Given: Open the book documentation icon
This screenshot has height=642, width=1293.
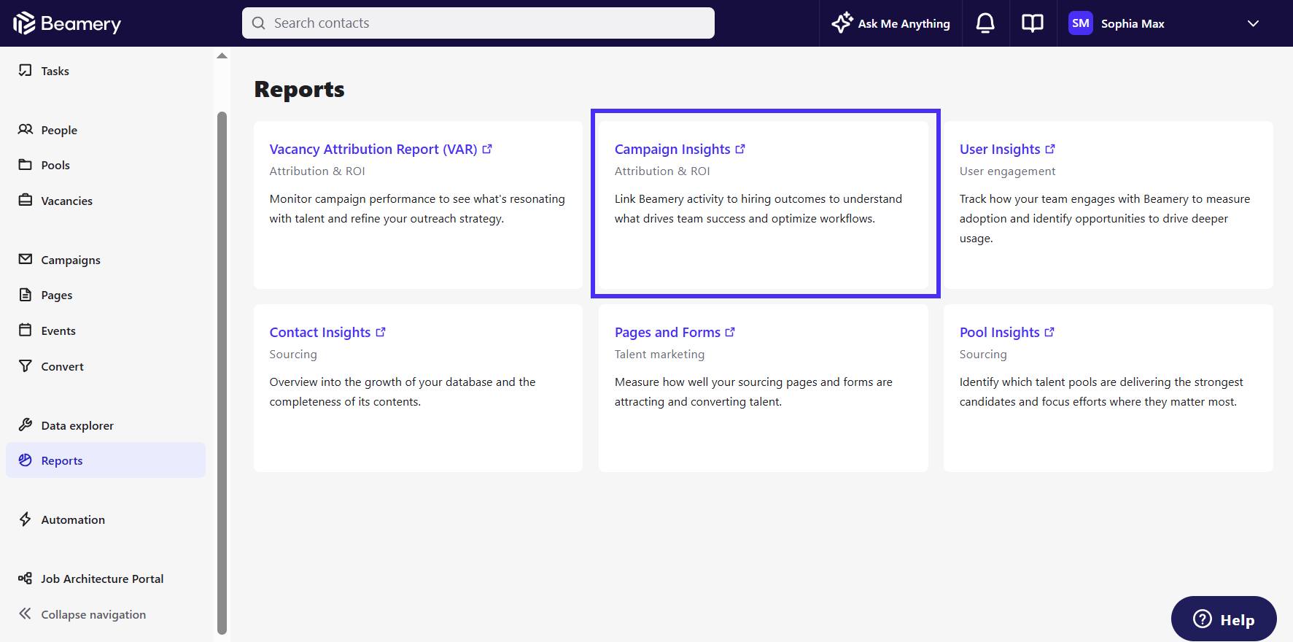Looking at the screenshot, I should click(1033, 23).
